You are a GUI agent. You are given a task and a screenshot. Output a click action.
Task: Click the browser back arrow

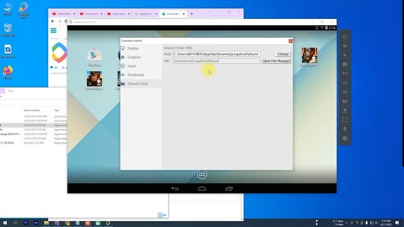click(x=53, y=21)
